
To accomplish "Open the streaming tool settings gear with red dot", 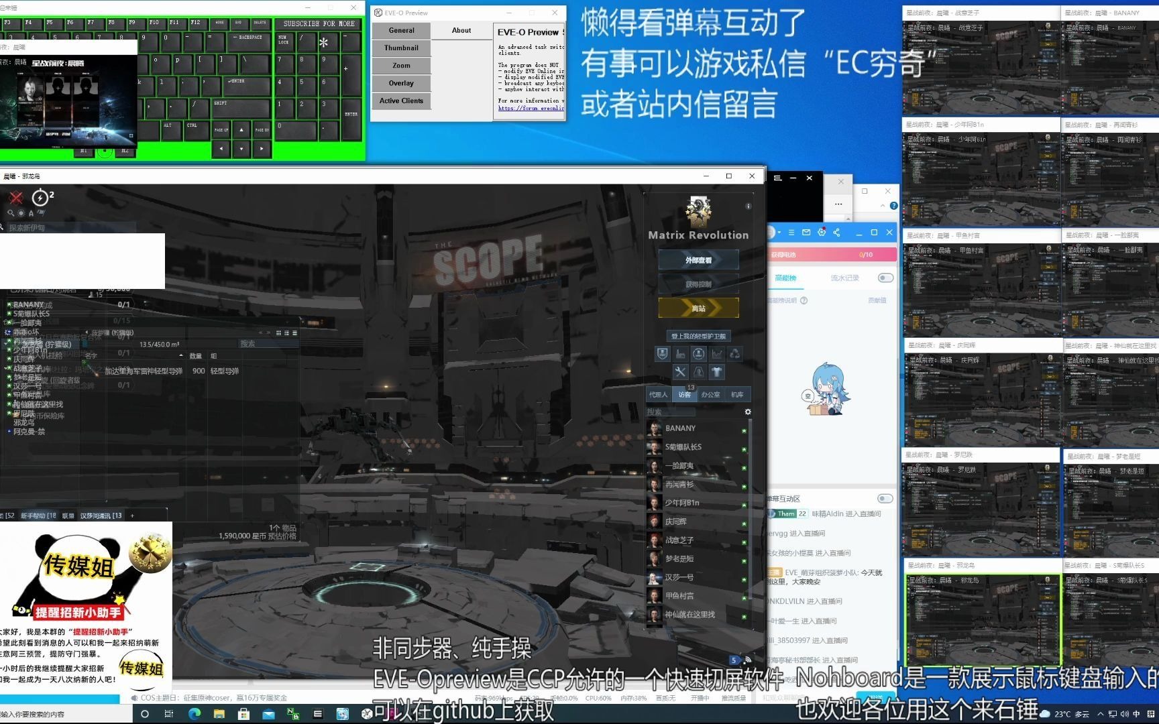I will [x=822, y=233].
